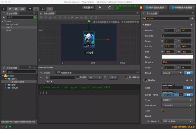
Task: Start the game preview with Play button
Action: coord(100,8)
